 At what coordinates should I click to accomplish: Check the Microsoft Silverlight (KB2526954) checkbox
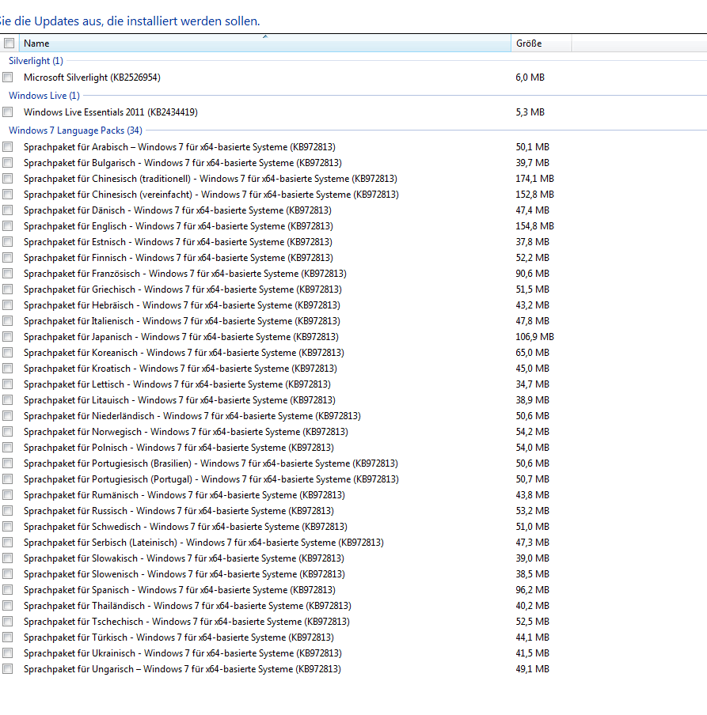pos(7,78)
